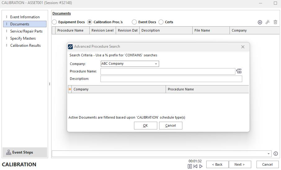Viewport: 281px width, 170px height.
Task: Click the bottom combo box text area
Action: [159, 154]
